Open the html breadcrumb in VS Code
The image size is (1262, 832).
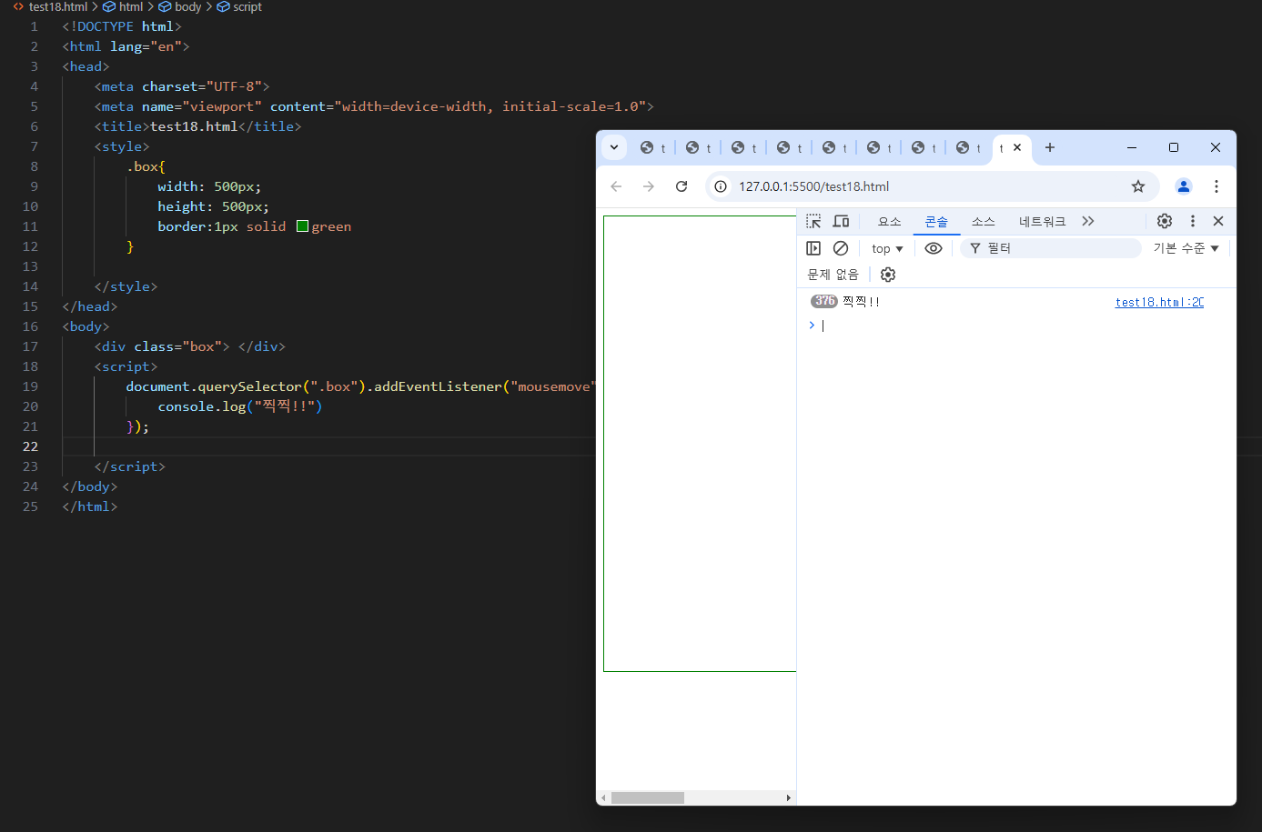124,6
